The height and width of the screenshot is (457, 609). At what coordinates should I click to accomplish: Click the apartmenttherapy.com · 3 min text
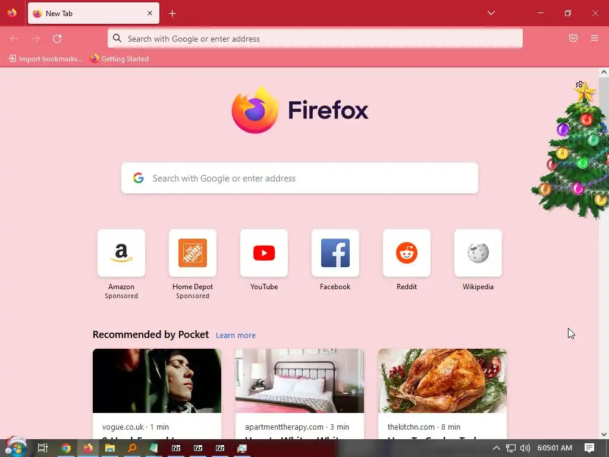click(x=297, y=427)
